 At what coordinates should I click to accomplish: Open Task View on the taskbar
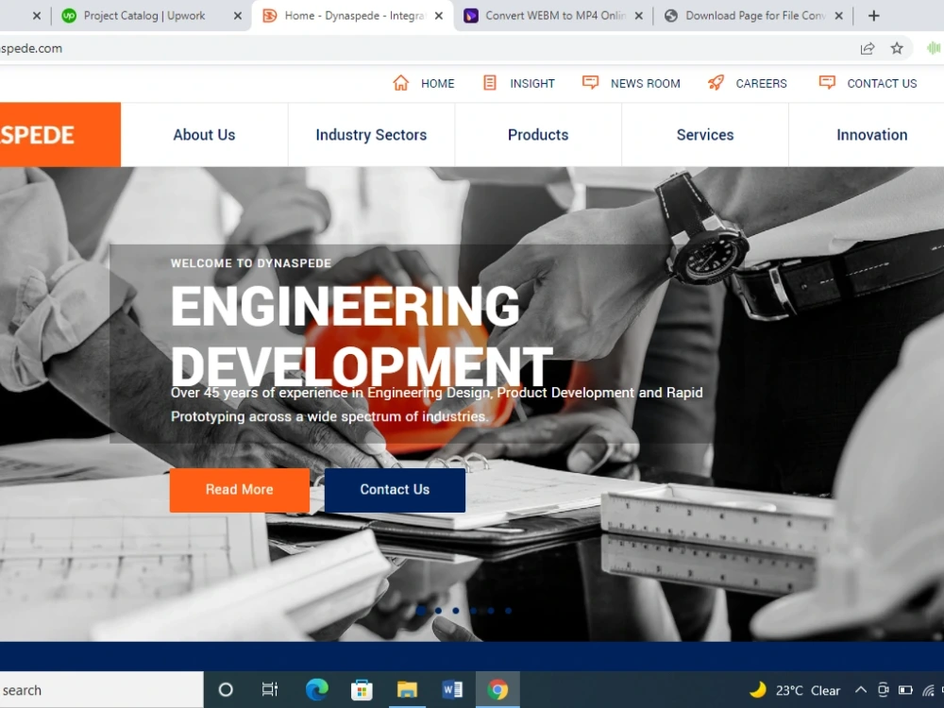pyautogui.click(x=270, y=689)
